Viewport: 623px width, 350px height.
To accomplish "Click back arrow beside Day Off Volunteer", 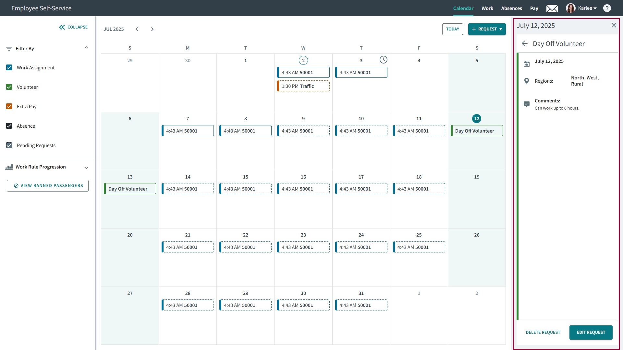I will 525,44.
